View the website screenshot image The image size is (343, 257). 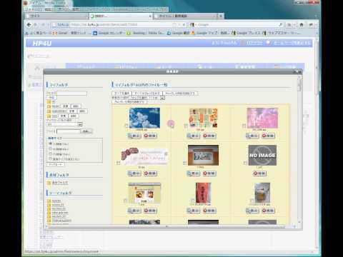(134, 211)
